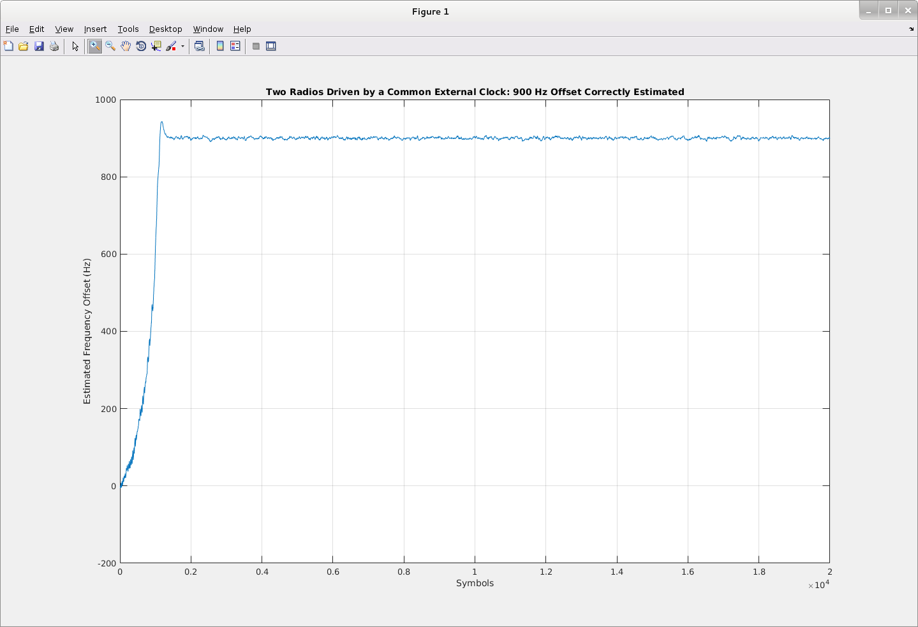Select the Brush data tool
The height and width of the screenshot is (627, 918).
(x=171, y=46)
